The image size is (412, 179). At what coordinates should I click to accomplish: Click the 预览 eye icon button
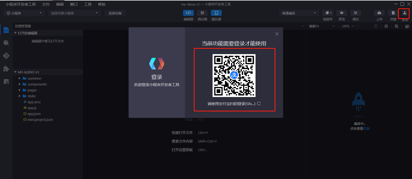pos(342,13)
